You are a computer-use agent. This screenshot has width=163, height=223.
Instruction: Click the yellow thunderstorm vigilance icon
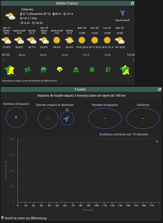[60, 70]
